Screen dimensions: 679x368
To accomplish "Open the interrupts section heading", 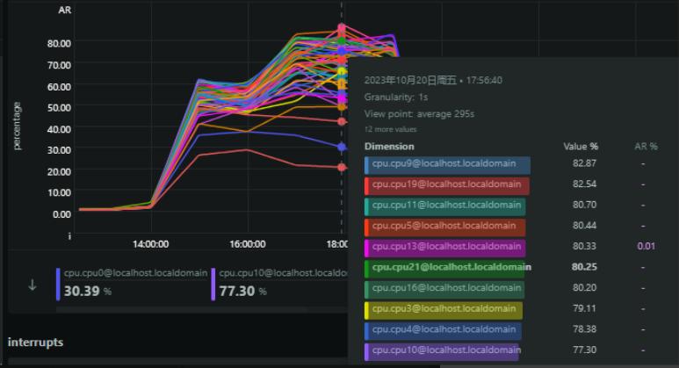I will coord(35,342).
